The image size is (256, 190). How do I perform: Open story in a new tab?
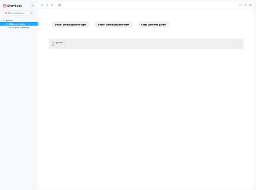coord(246,5)
